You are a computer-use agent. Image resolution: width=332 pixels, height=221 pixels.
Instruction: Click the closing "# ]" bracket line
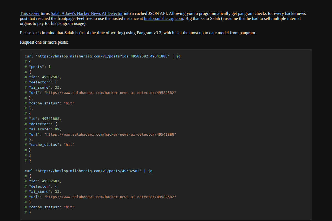(x=28, y=155)
